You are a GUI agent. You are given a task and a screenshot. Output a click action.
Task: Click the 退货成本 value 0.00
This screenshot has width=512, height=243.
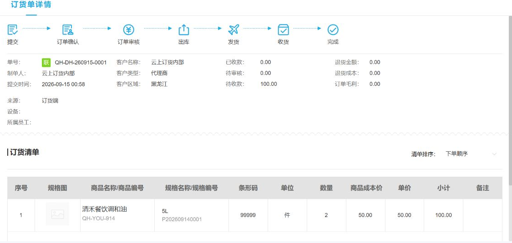click(375, 73)
